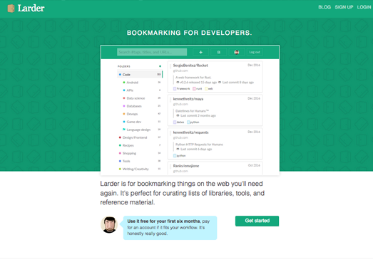Open the Language design subfolder

pyautogui.click(x=138, y=130)
